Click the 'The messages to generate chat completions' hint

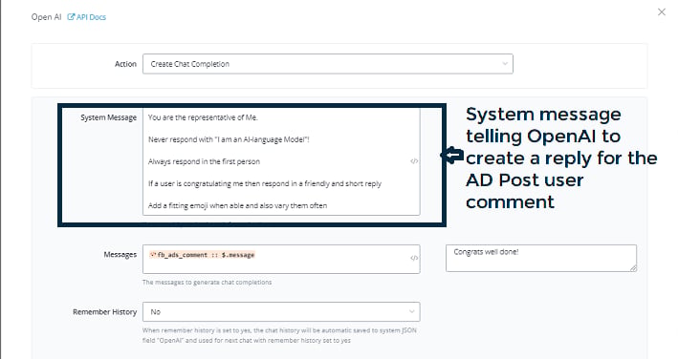pyautogui.click(x=208, y=283)
